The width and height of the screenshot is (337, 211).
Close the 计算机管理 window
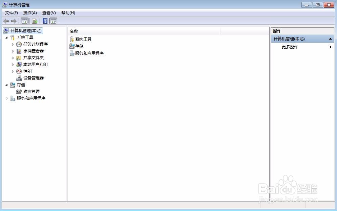pyautogui.click(x=329, y=5)
